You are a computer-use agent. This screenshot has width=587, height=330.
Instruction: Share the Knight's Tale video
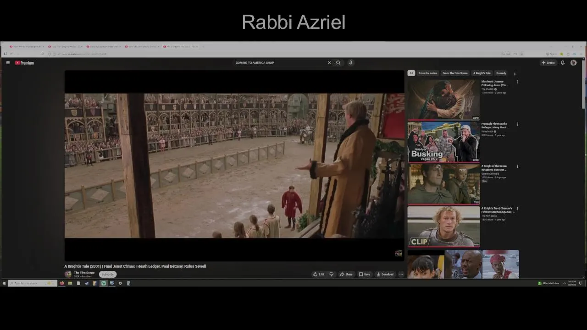point(346,275)
